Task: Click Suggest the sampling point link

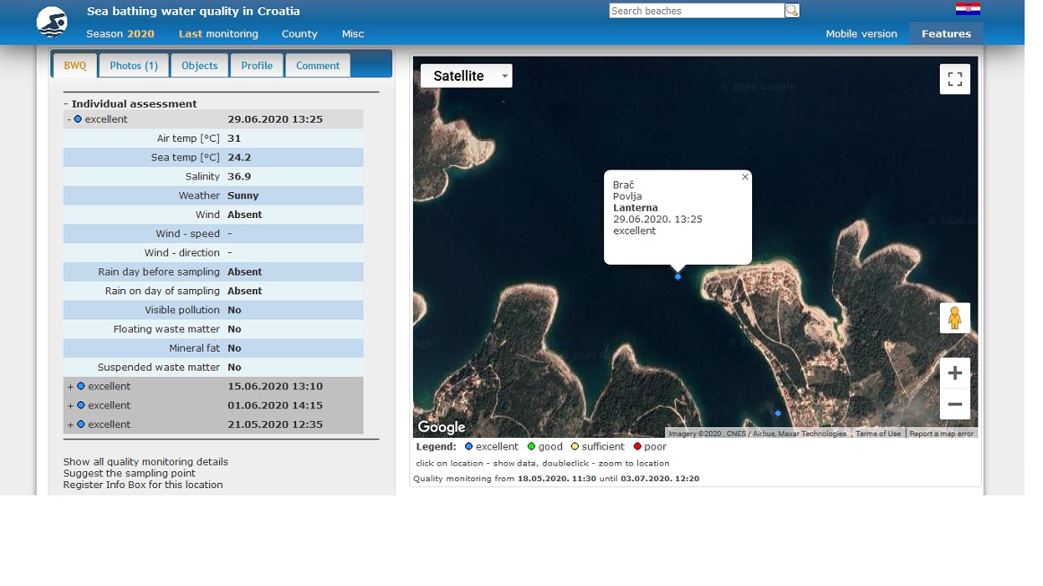Action: (x=129, y=473)
